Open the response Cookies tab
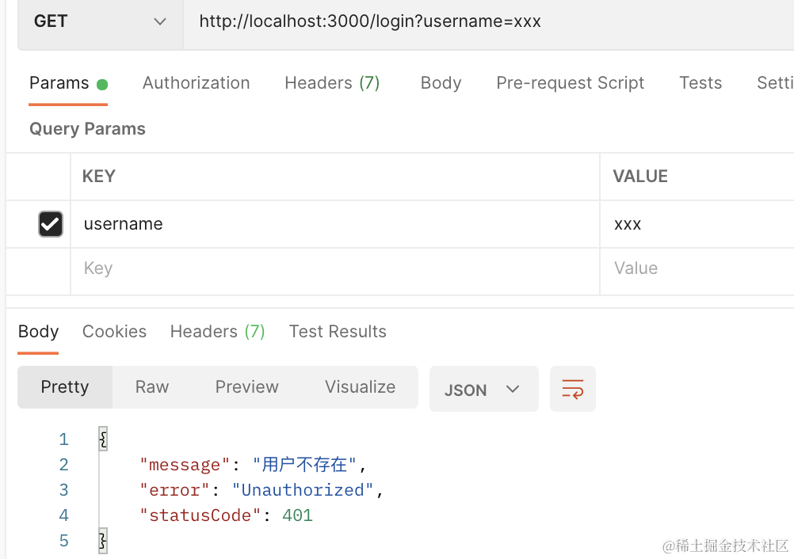794x559 pixels. click(114, 332)
